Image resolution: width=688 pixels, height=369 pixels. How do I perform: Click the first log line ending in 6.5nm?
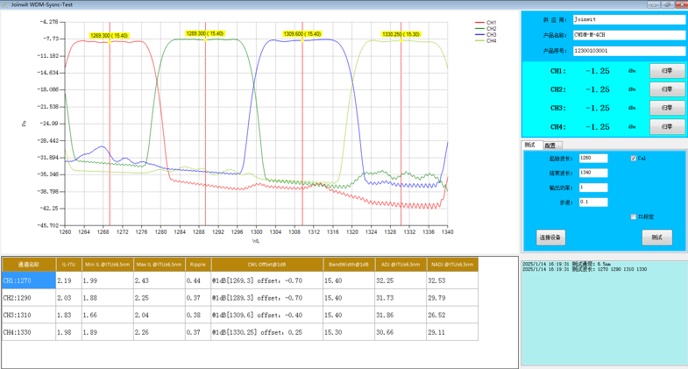(x=566, y=264)
